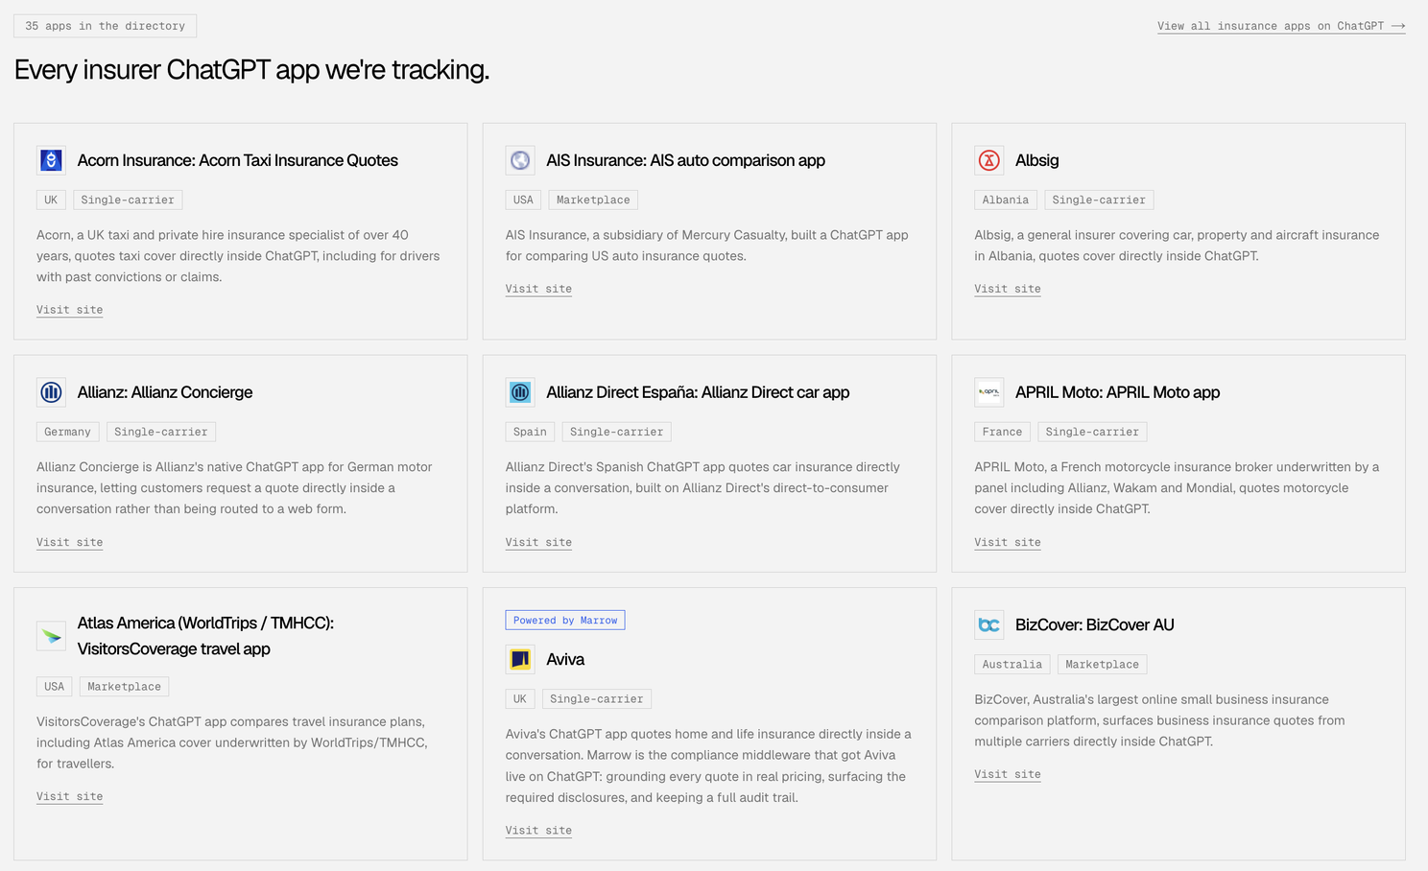Click the Albsig card title

click(1037, 160)
